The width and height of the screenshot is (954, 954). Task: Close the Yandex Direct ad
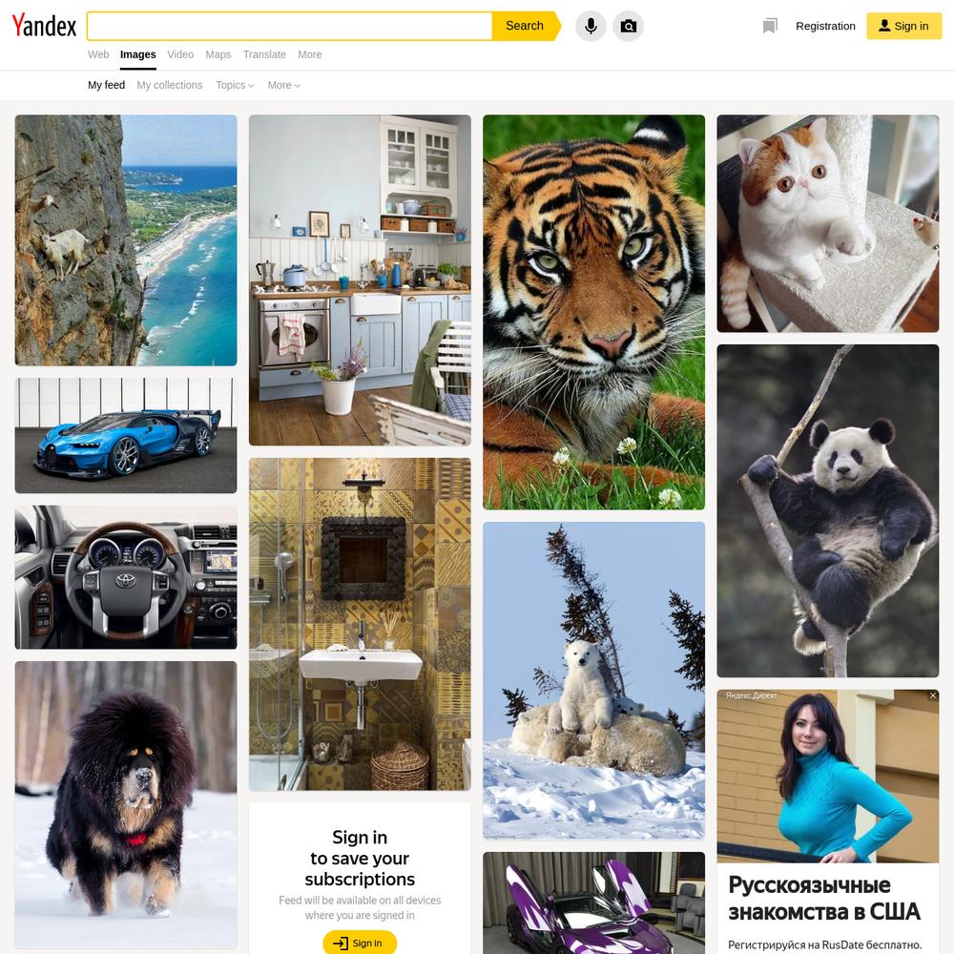click(933, 695)
